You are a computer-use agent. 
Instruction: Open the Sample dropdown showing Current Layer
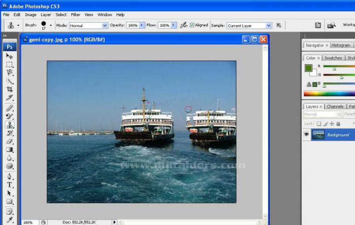point(248,25)
